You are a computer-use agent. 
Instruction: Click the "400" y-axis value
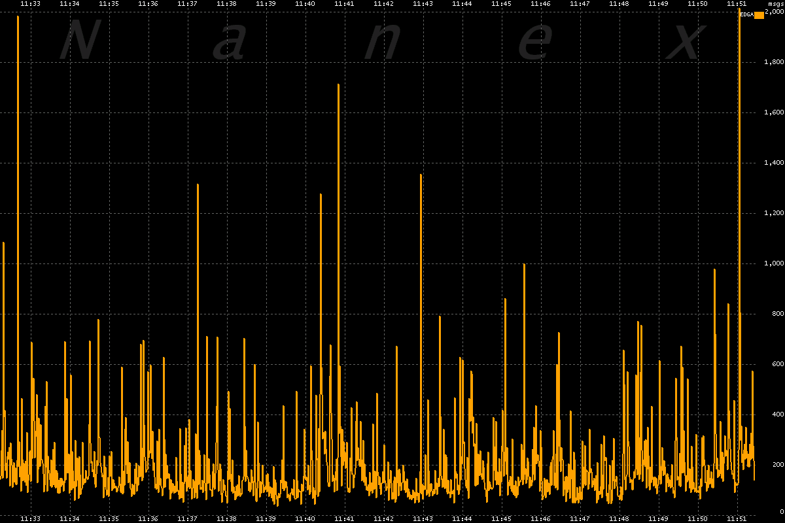pos(777,415)
